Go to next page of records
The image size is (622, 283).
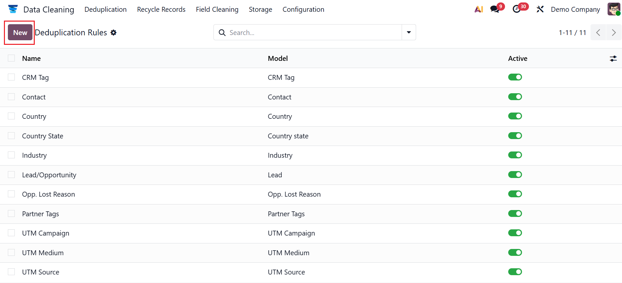(613, 32)
